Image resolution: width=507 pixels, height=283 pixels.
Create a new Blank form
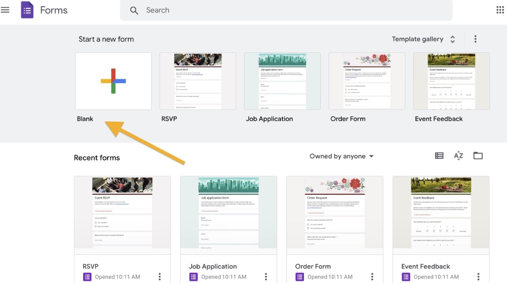113,81
